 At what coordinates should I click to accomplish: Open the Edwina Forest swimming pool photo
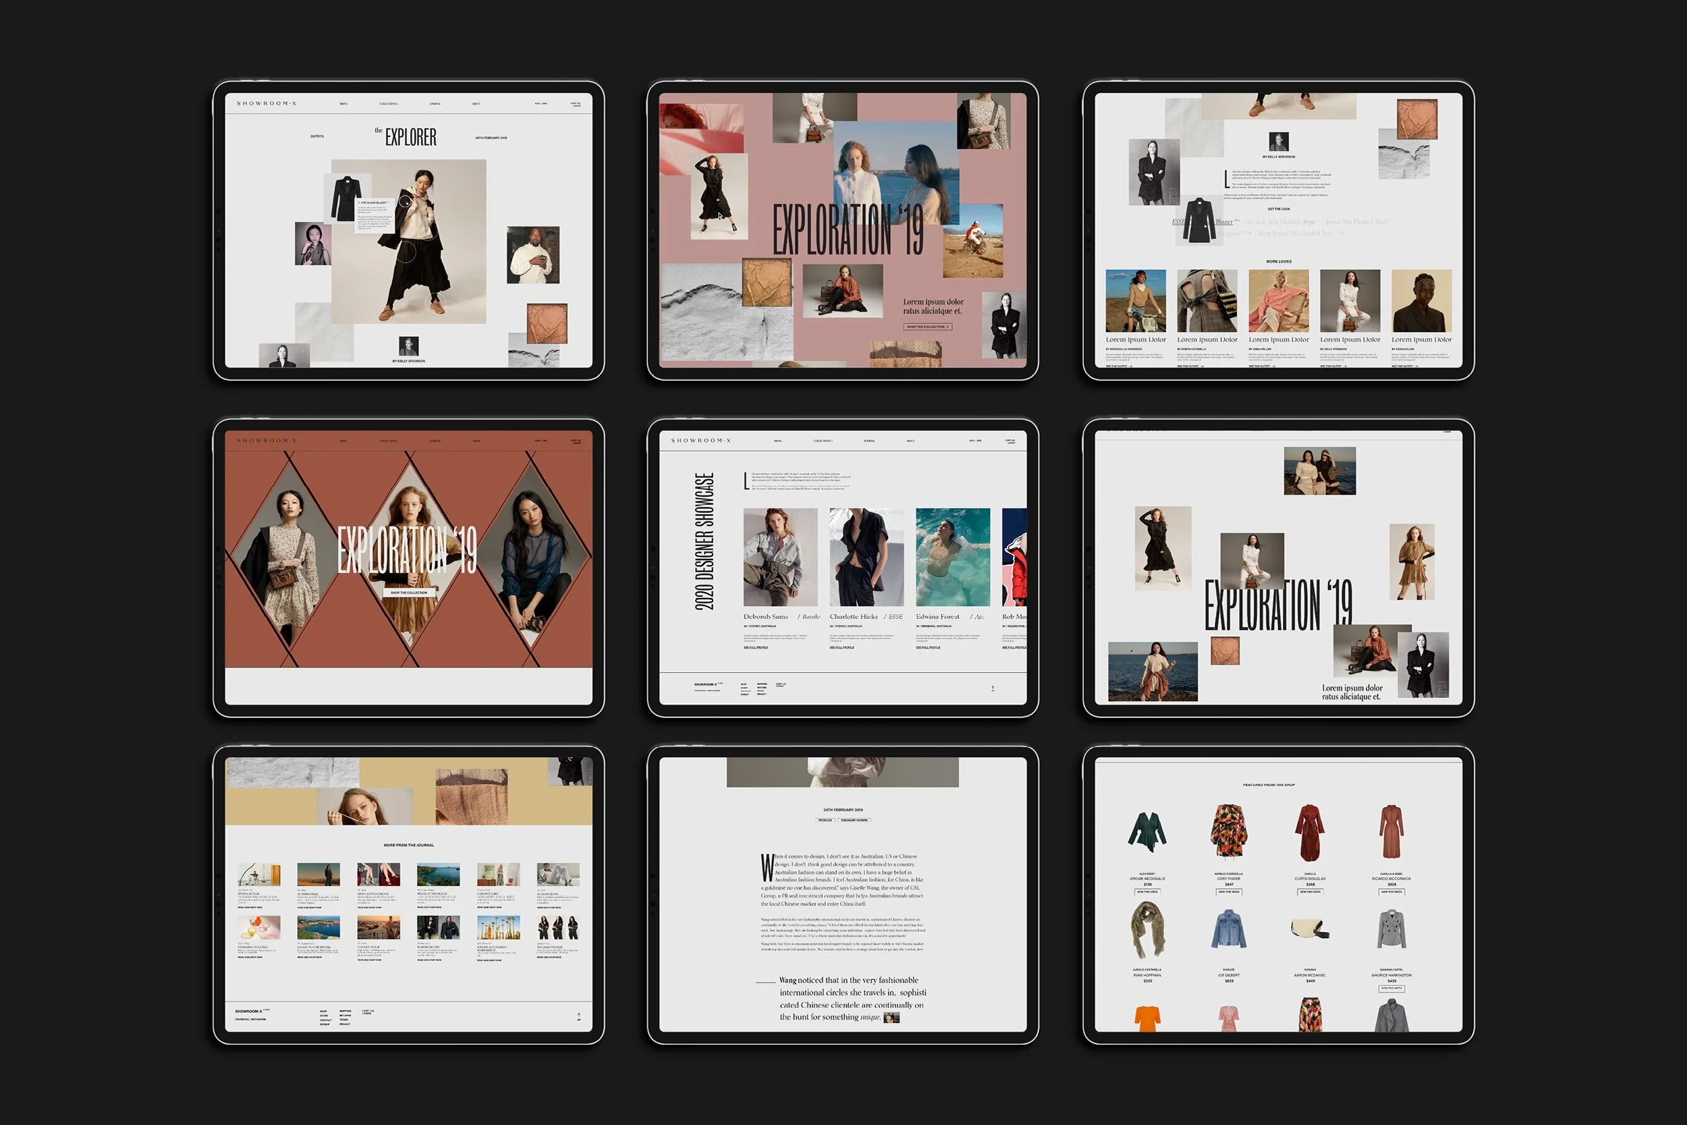click(953, 557)
